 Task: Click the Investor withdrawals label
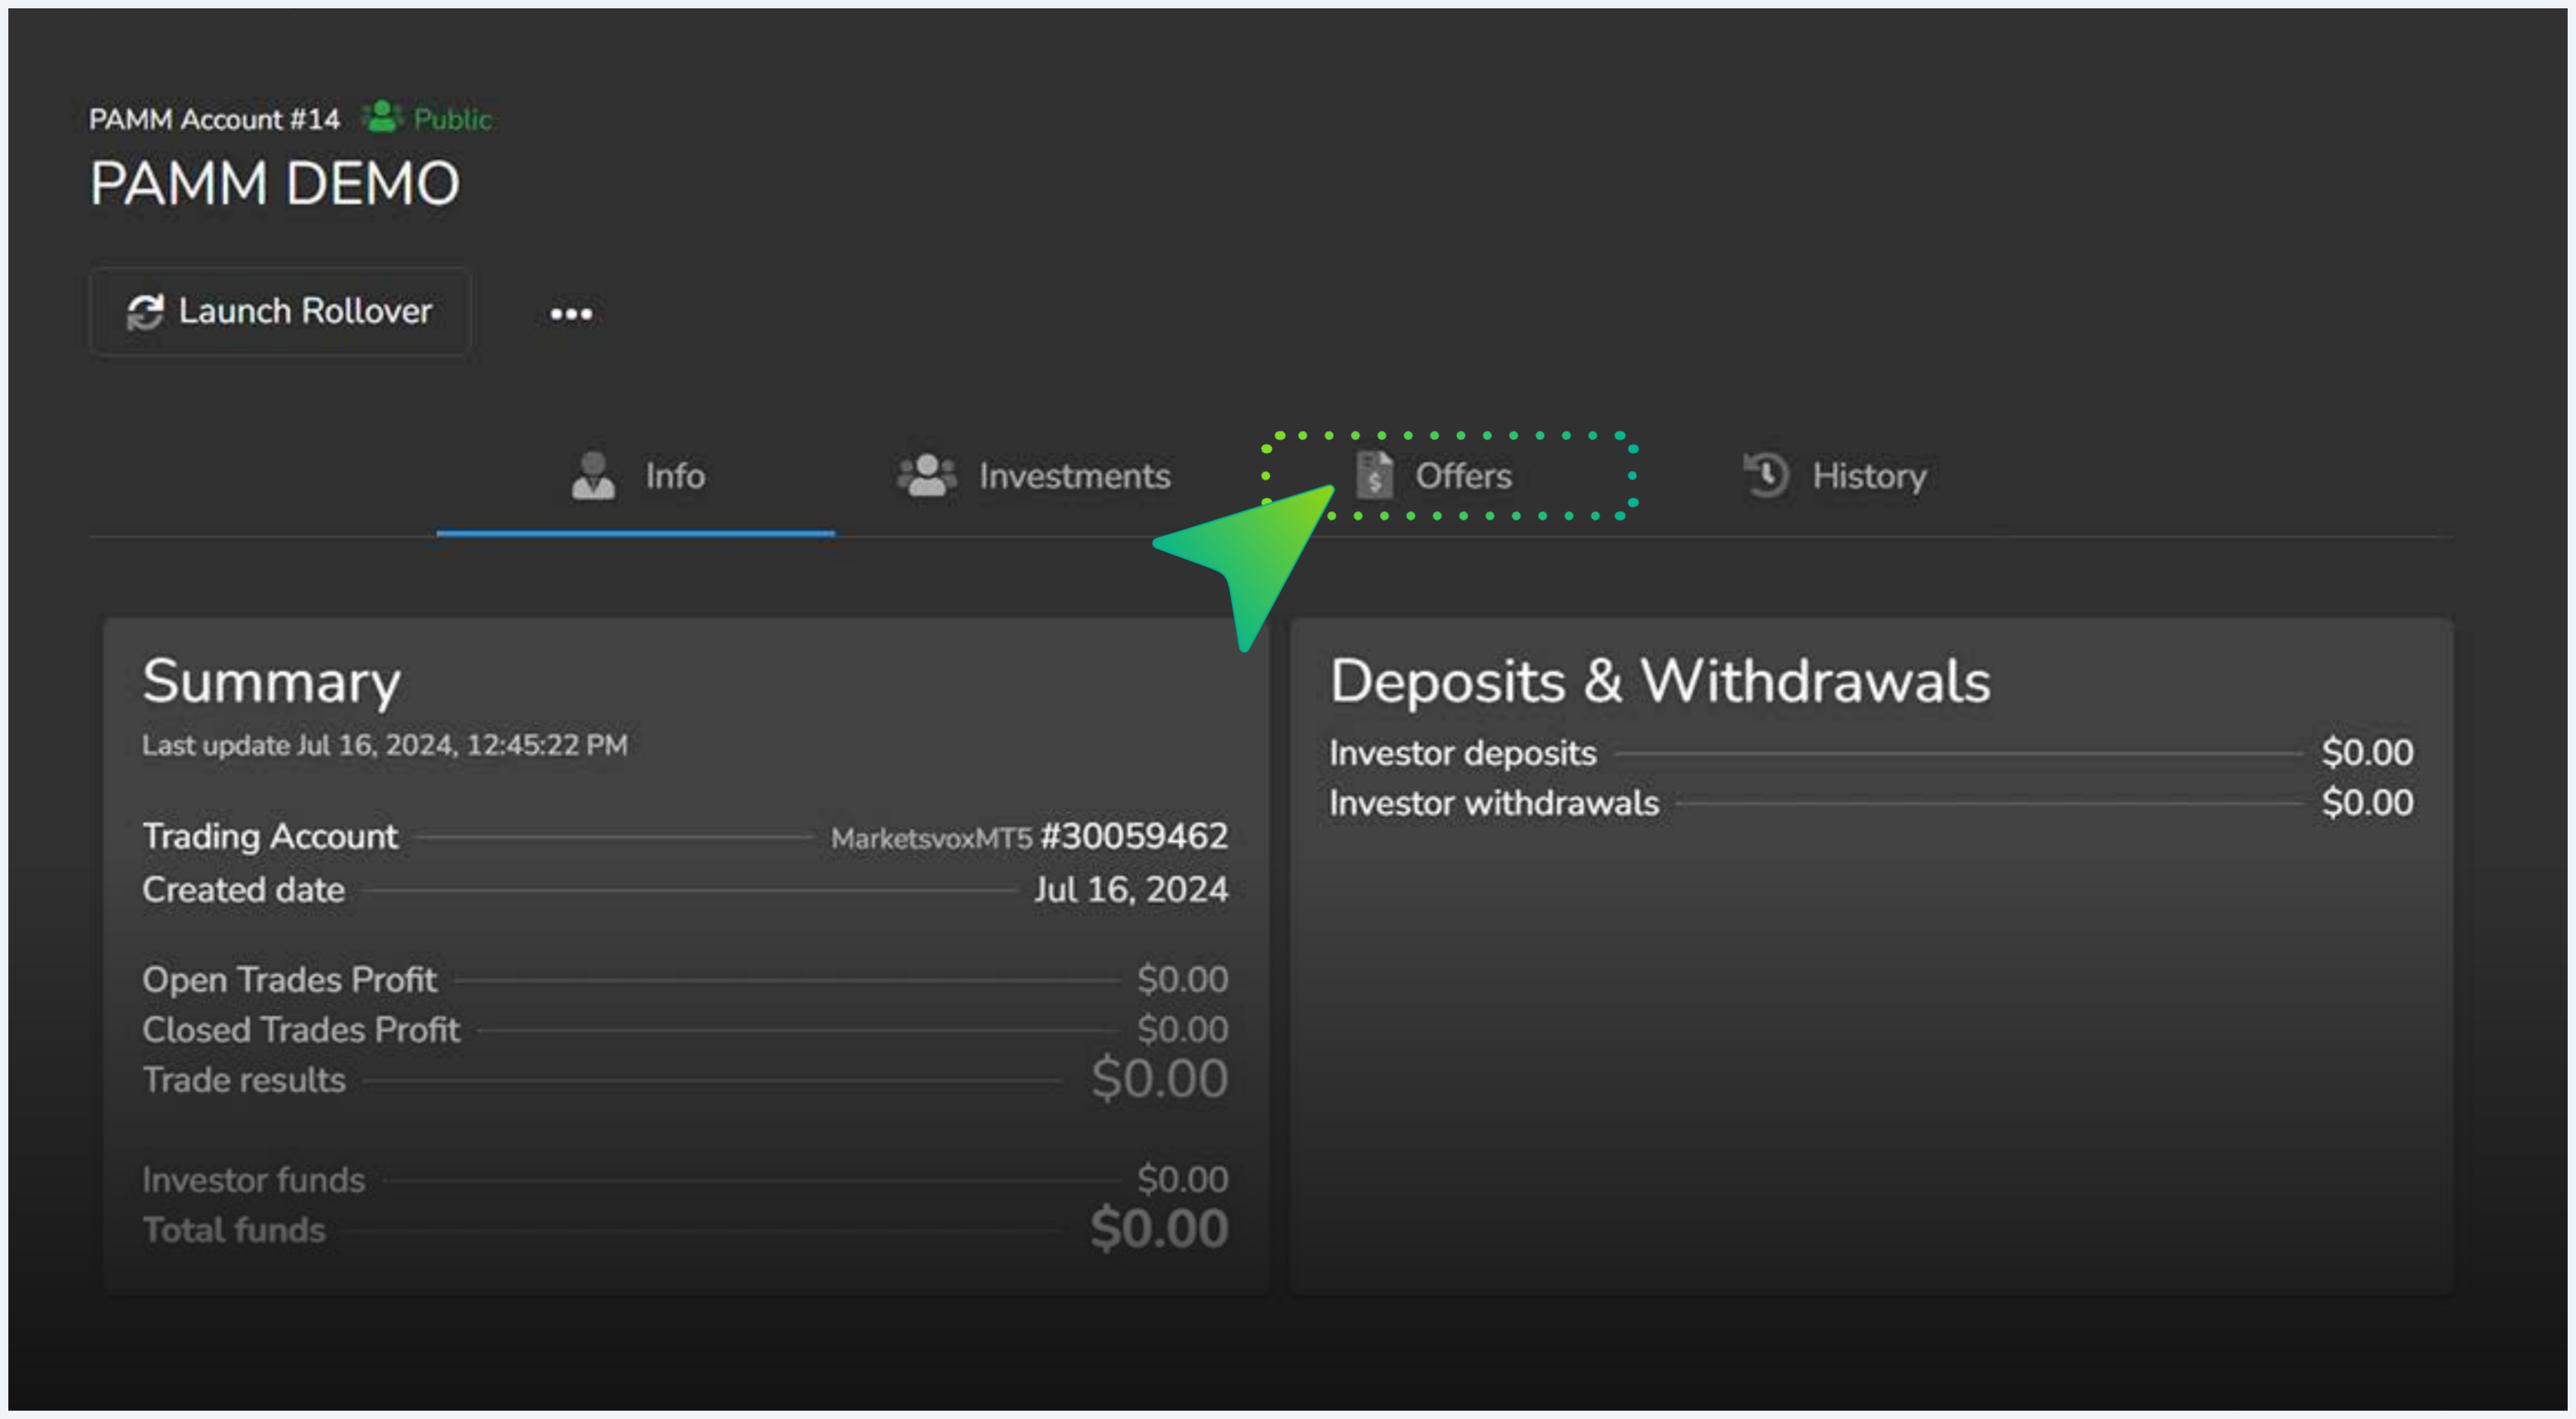coord(1494,803)
